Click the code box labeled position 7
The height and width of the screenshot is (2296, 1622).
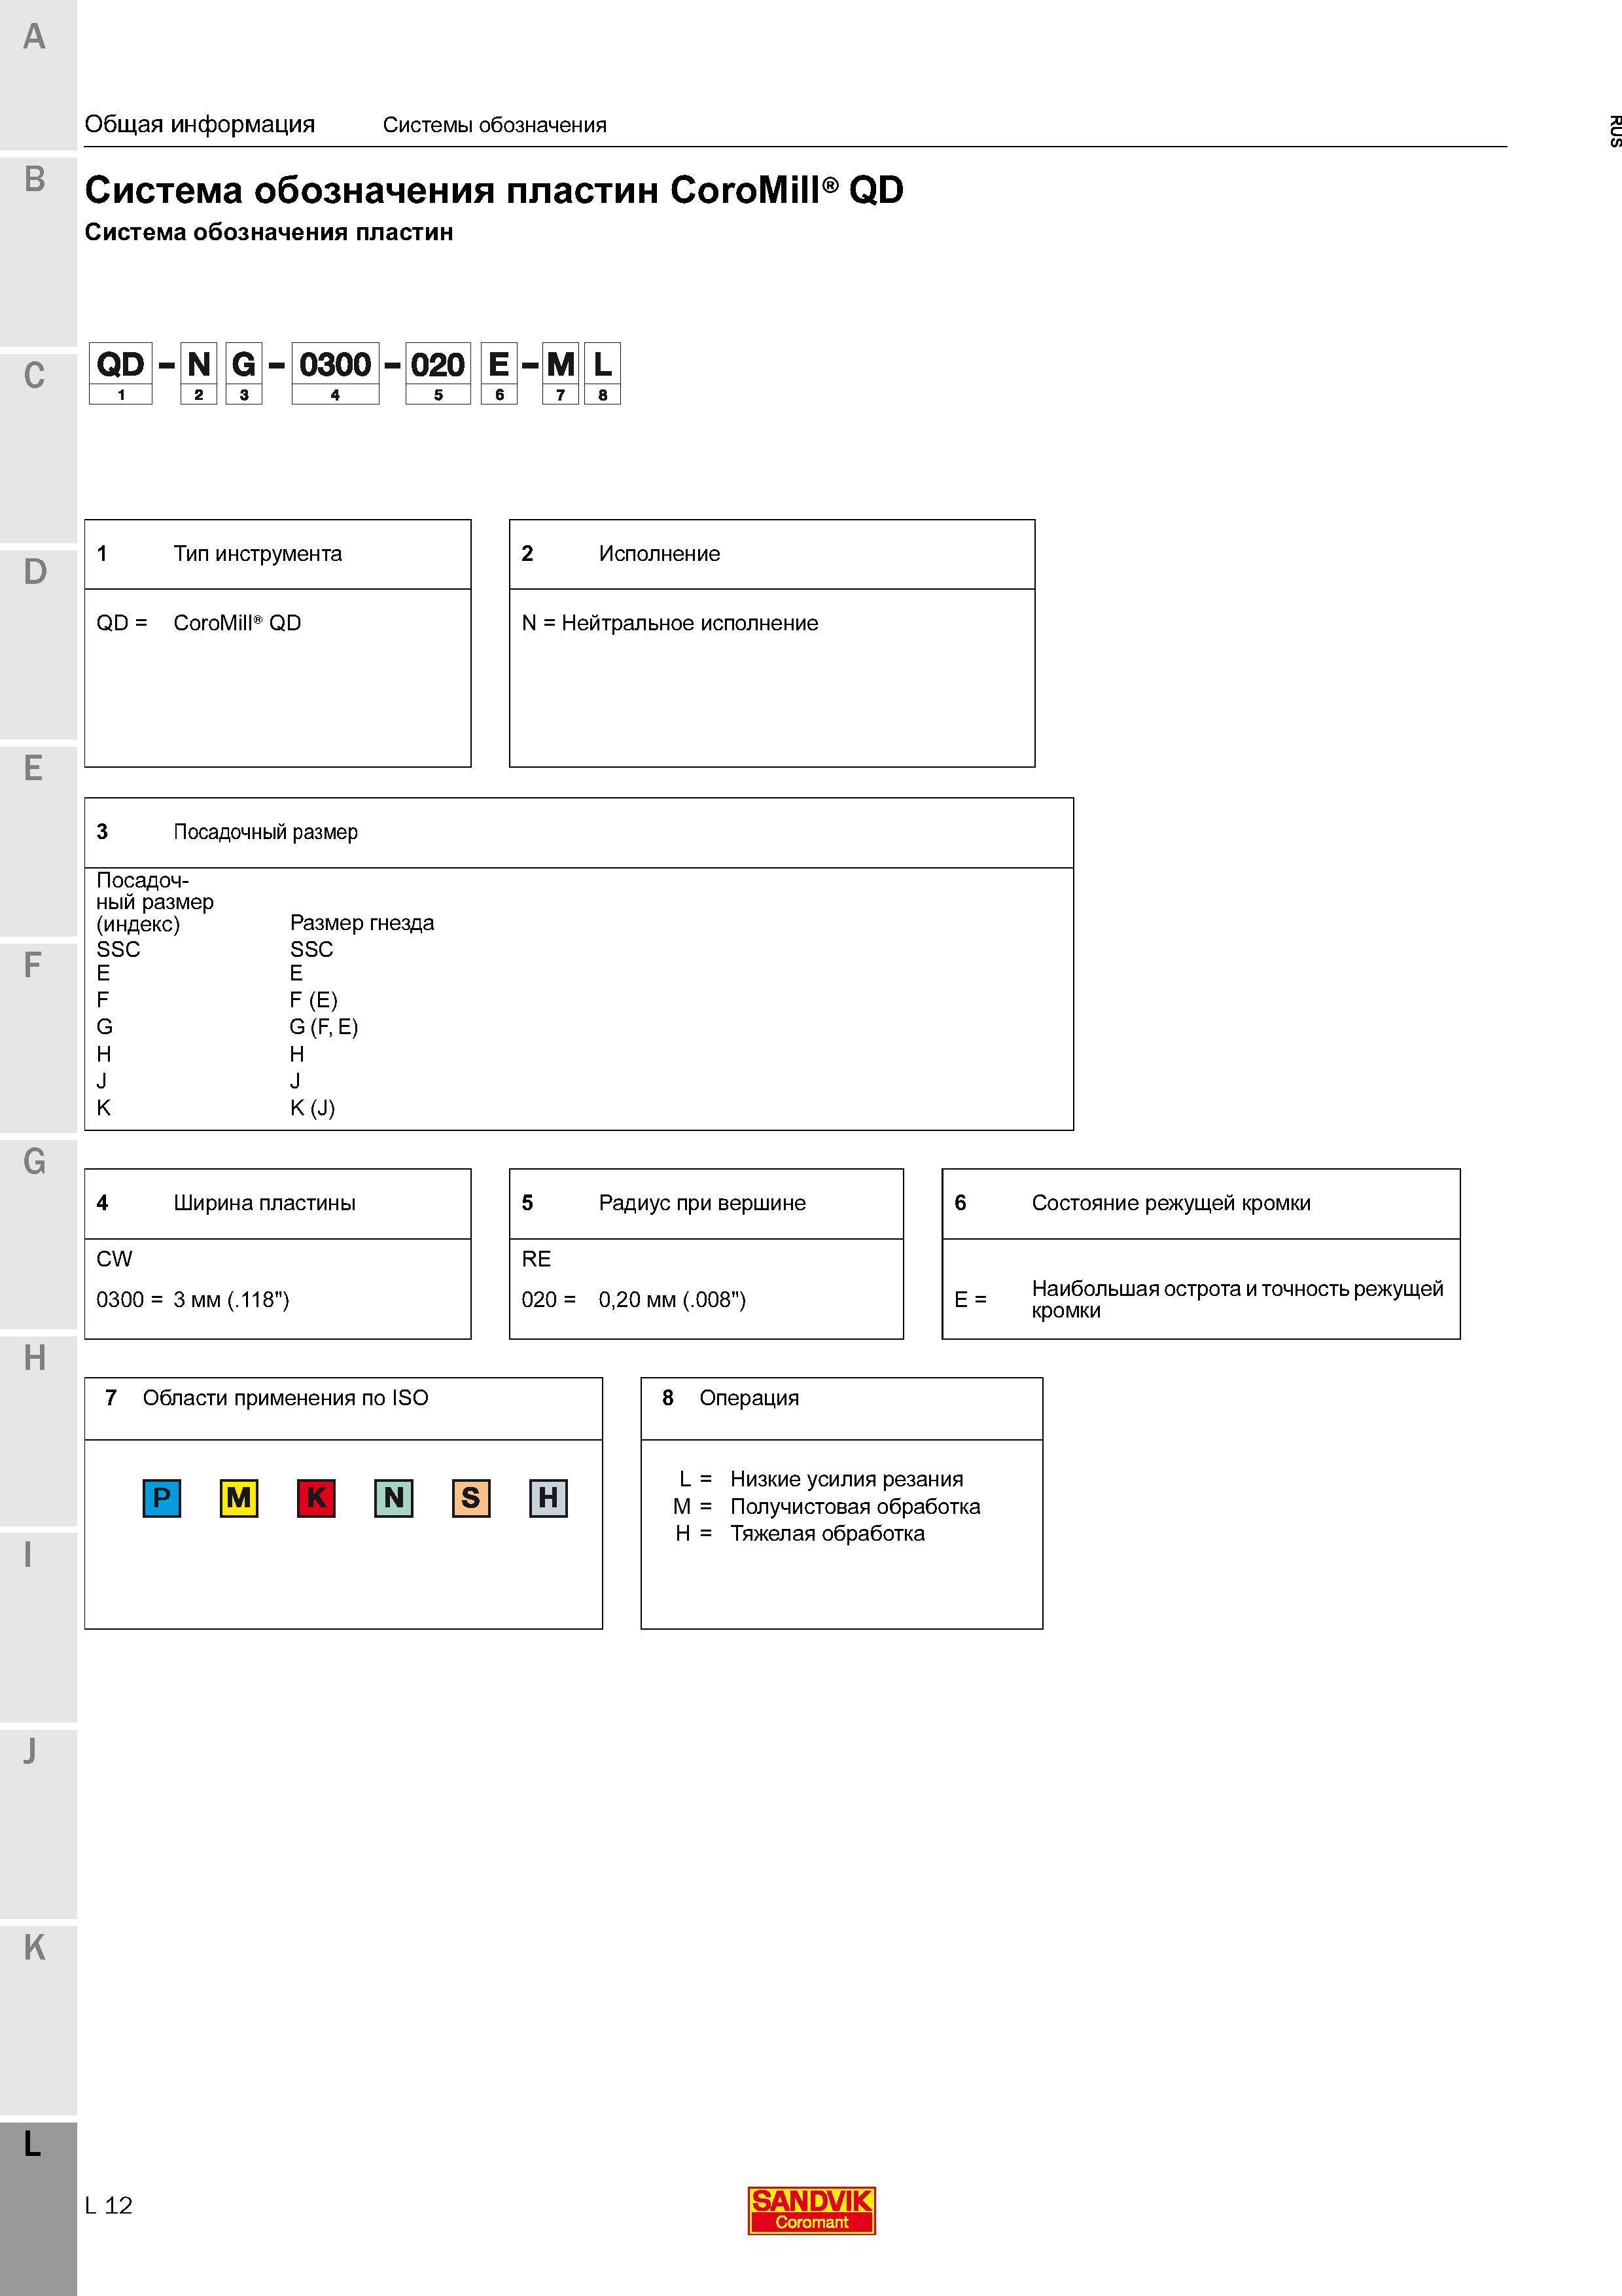click(x=561, y=373)
